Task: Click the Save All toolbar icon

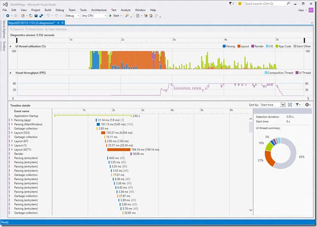Action: [x=41, y=16]
